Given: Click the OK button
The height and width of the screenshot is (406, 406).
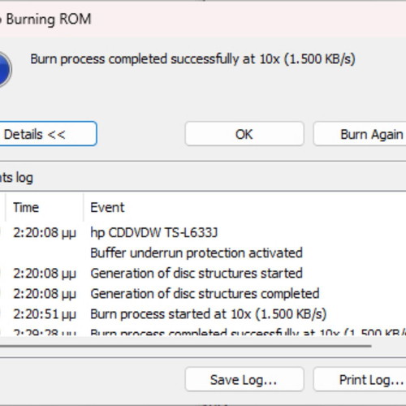Looking at the screenshot, I should (x=244, y=134).
